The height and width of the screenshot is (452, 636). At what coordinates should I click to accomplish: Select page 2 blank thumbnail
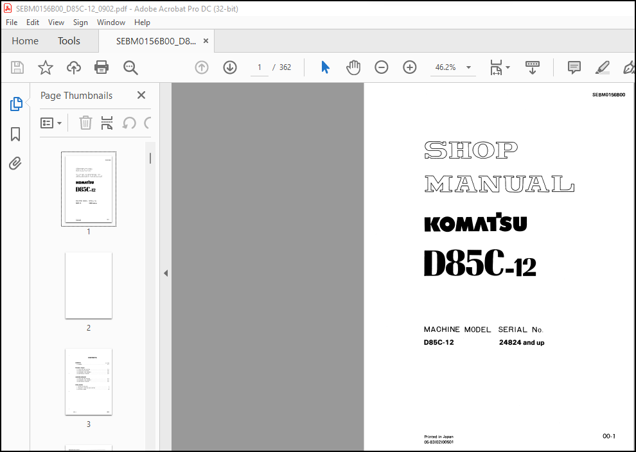click(x=89, y=285)
